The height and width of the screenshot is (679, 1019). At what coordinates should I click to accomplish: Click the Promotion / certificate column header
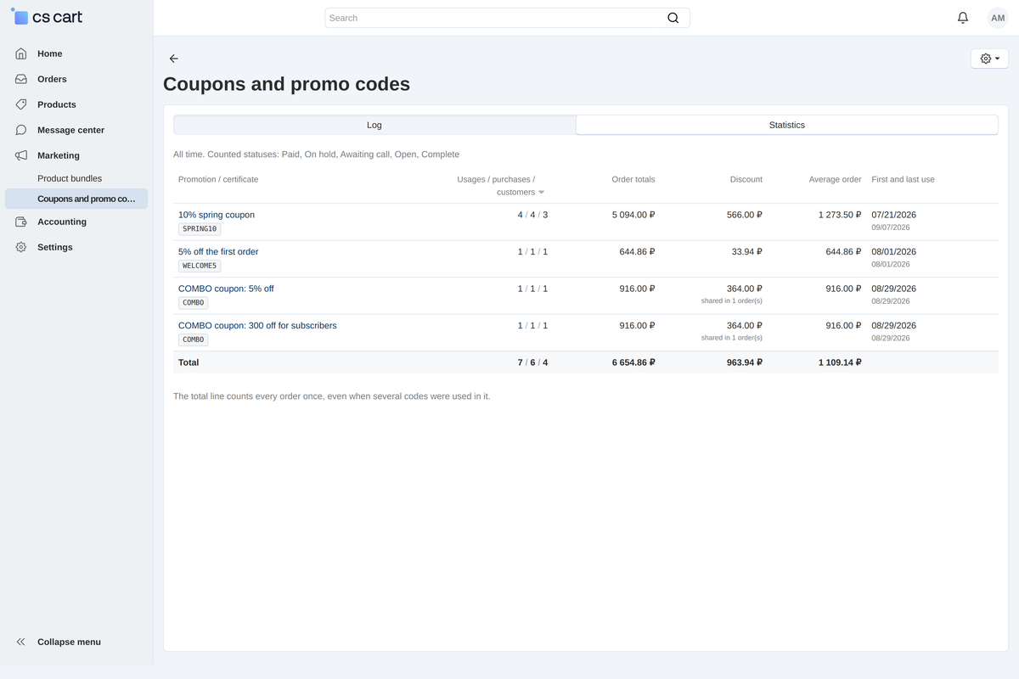[x=218, y=179]
